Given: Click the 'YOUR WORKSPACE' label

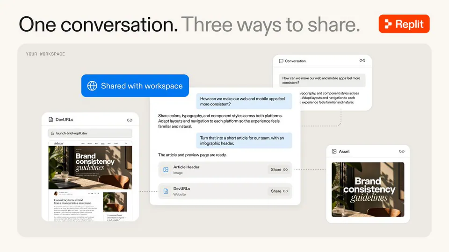Looking at the screenshot, I should [x=45, y=54].
